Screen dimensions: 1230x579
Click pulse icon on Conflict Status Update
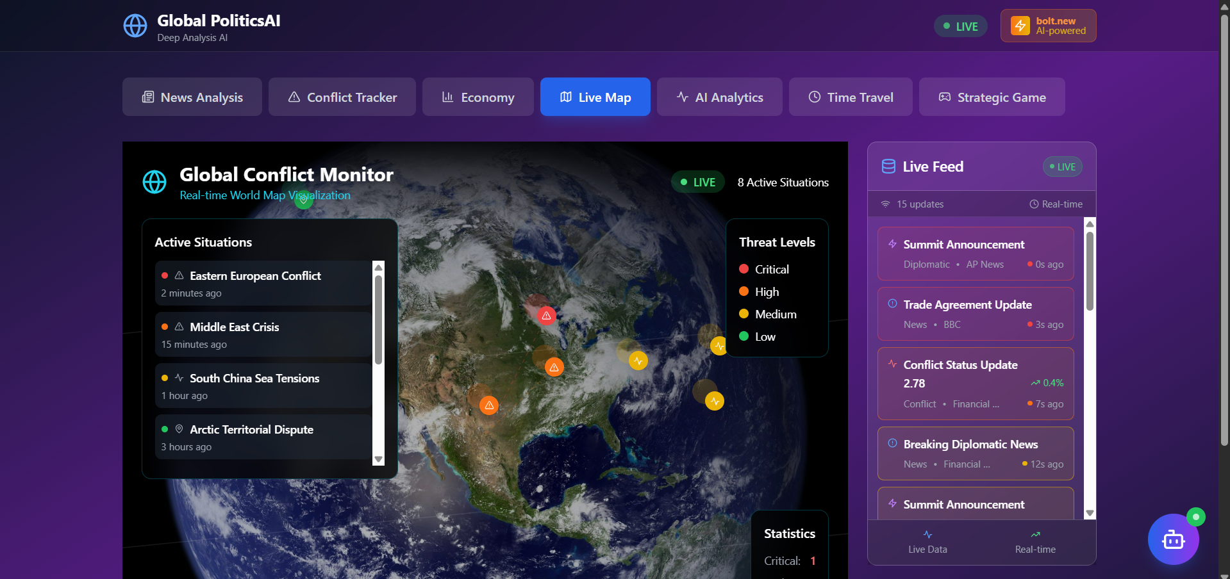coord(892,364)
